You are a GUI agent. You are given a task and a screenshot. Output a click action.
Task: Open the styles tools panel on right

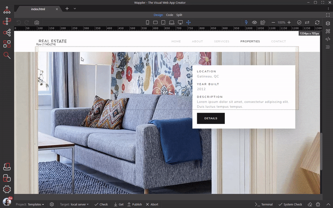point(328,31)
